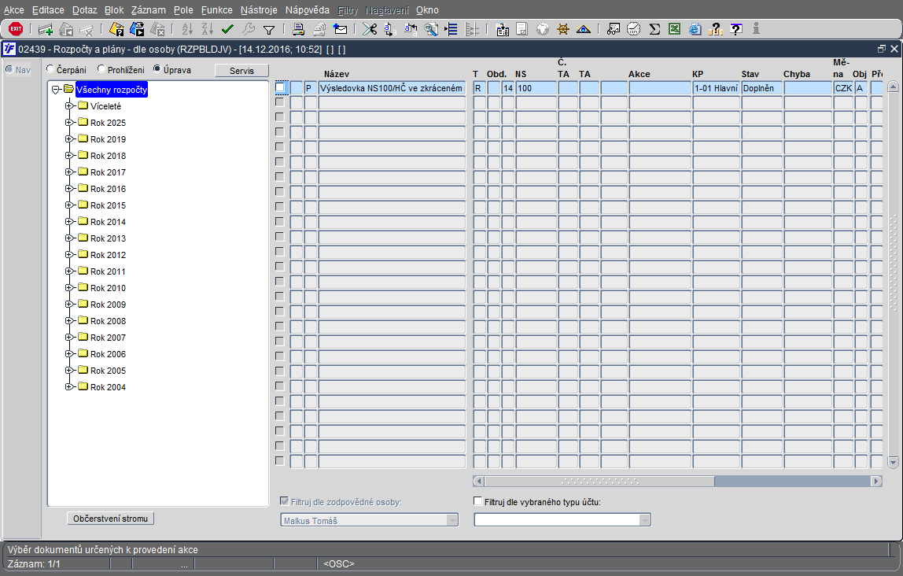Select the Úprava radio button
This screenshot has width=903, height=576.
click(157, 69)
